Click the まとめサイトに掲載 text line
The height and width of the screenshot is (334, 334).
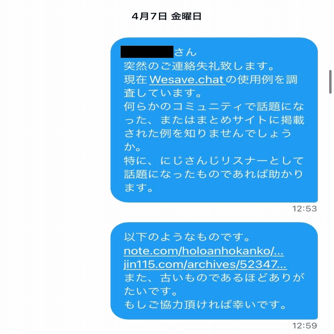point(214,120)
